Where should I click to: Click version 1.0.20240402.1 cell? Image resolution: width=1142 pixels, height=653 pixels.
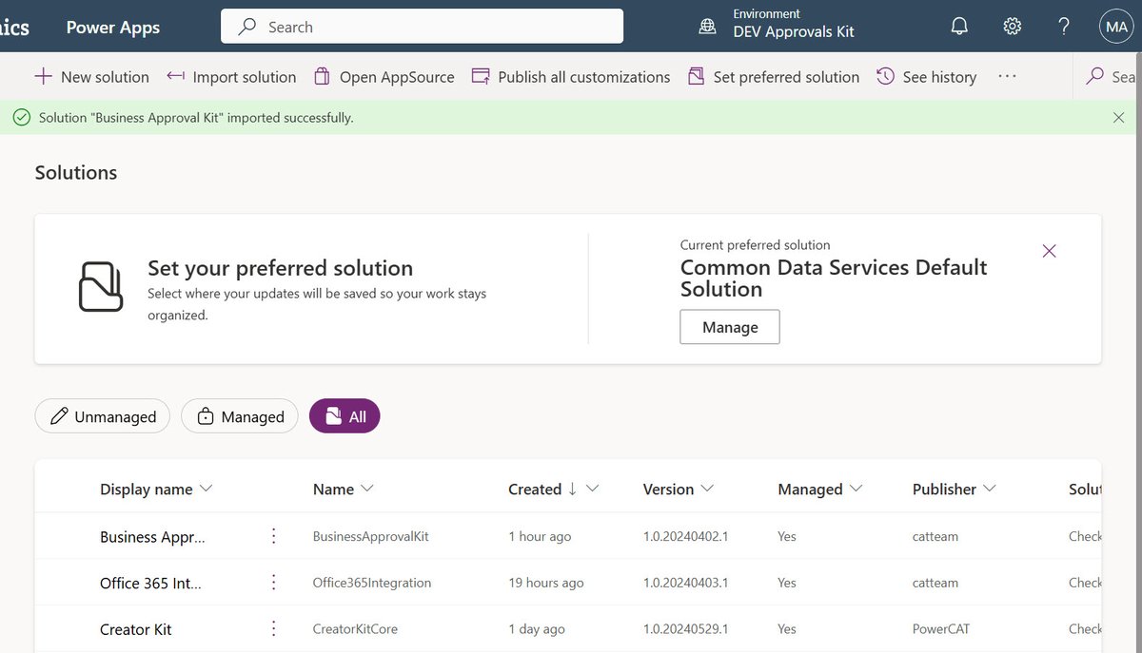click(686, 537)
